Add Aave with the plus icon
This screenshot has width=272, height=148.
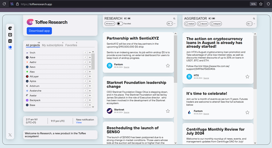90,57
